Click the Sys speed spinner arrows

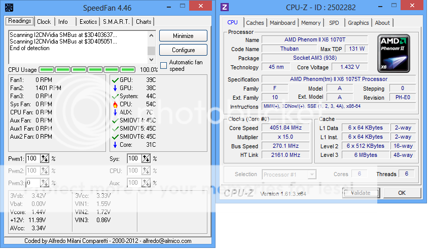[x=146, y=159]
